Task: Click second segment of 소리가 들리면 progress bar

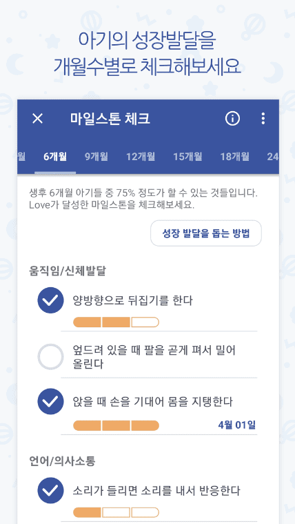Action: [116, 512]
